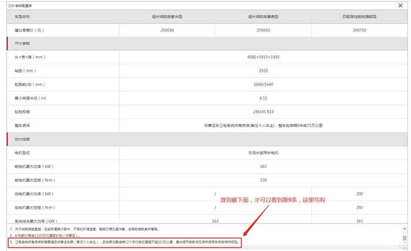Click the 245/45 R19 tire specification
The width and height of the screenshot is (411, 251).
point(263,111)
